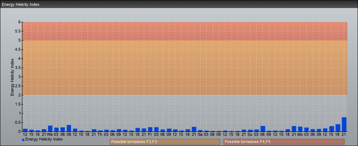358x146 pixels.
Task: Click the y-axis value 2.5
Action: point(18,86)
